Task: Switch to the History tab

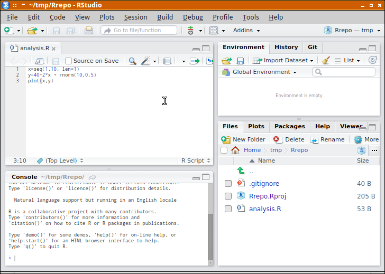Action: pyautogui.click(x=286, y=48)
